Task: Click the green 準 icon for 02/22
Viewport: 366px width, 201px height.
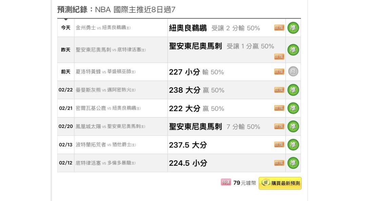Action: tap(293, 90)
